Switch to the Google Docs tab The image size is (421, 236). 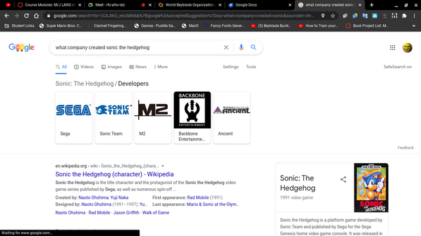pos(259,5)
